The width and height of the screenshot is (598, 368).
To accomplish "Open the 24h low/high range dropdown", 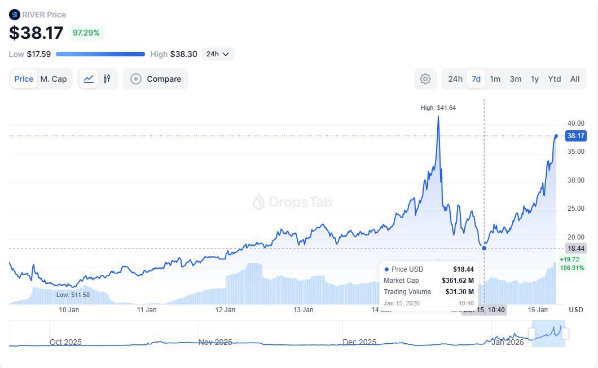I will click(x=218, y=54).
